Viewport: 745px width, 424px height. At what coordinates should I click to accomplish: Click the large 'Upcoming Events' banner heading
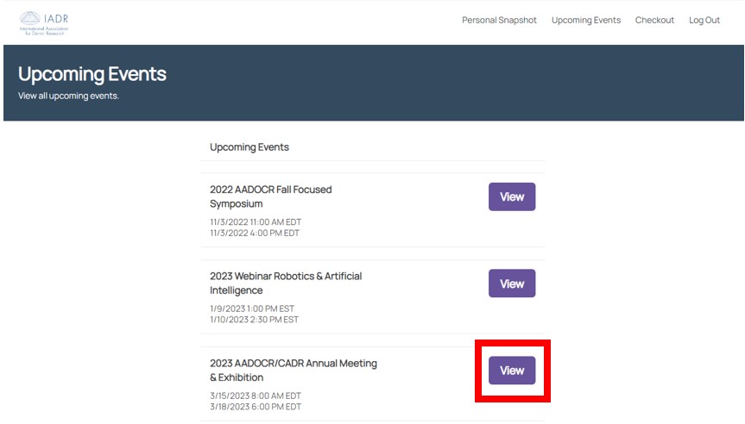pos(92,74)
